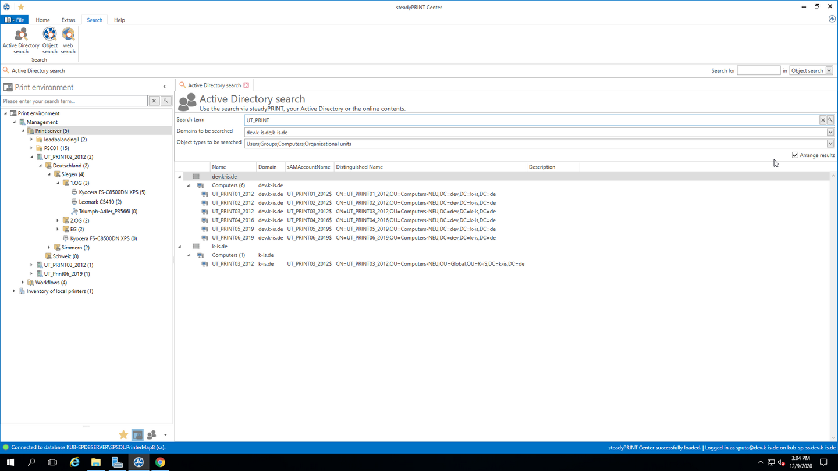Click the Search for input field

click(758, 70)
